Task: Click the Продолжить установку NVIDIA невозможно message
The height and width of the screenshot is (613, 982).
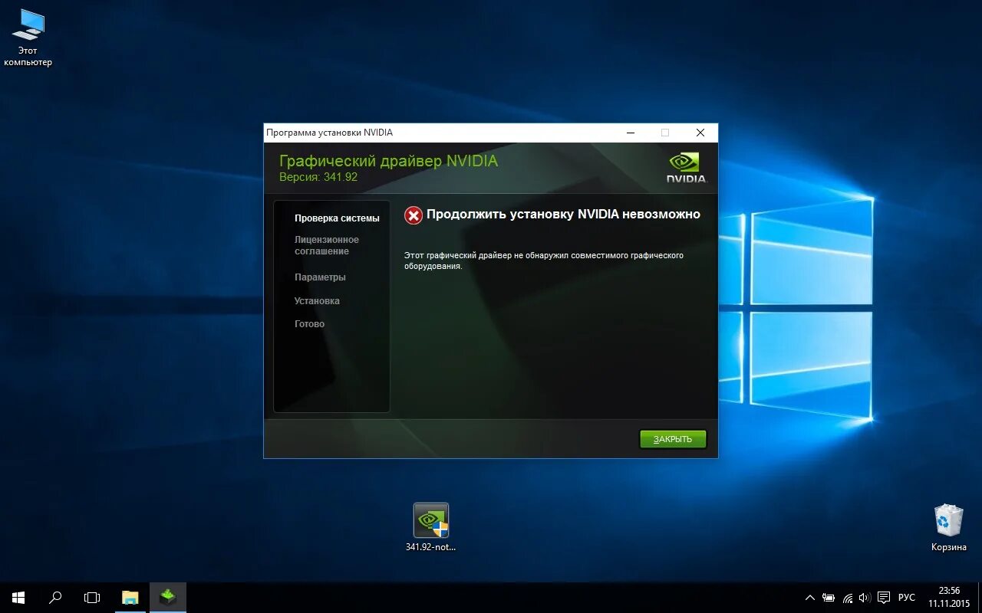Action: point(563,215)
